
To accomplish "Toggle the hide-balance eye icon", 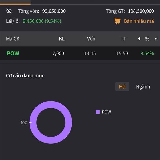I will tap(9, 11).
